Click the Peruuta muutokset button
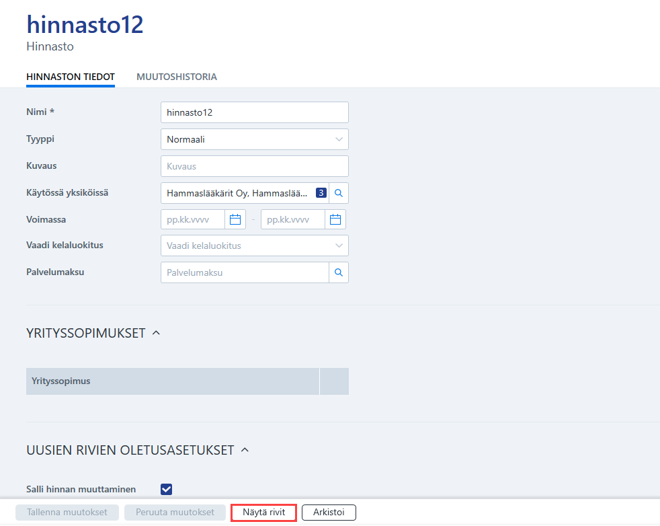This screenshot has height=526, width=660. (x=175, y=513)
